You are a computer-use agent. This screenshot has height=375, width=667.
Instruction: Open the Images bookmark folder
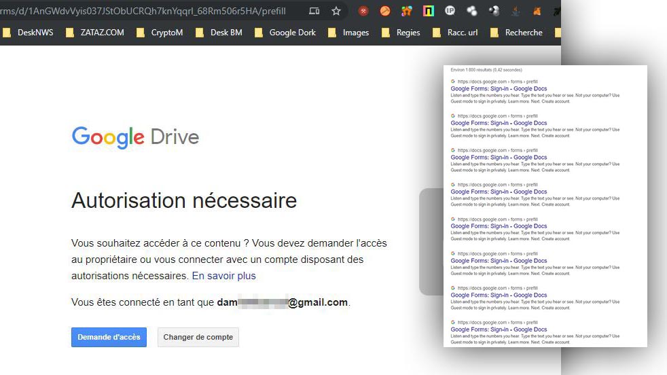coord(348,33)
